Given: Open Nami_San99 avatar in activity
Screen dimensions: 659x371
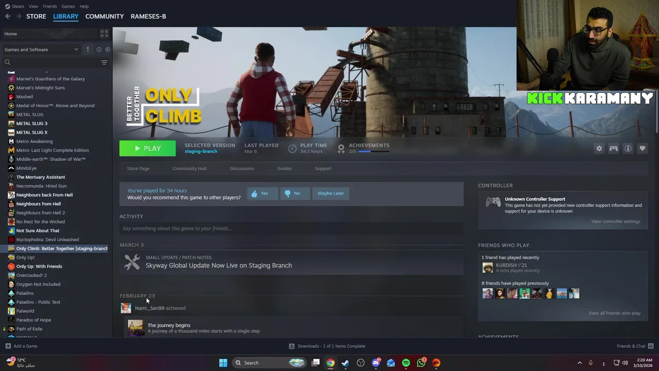Looking at the screenshot, I should 126,308.
